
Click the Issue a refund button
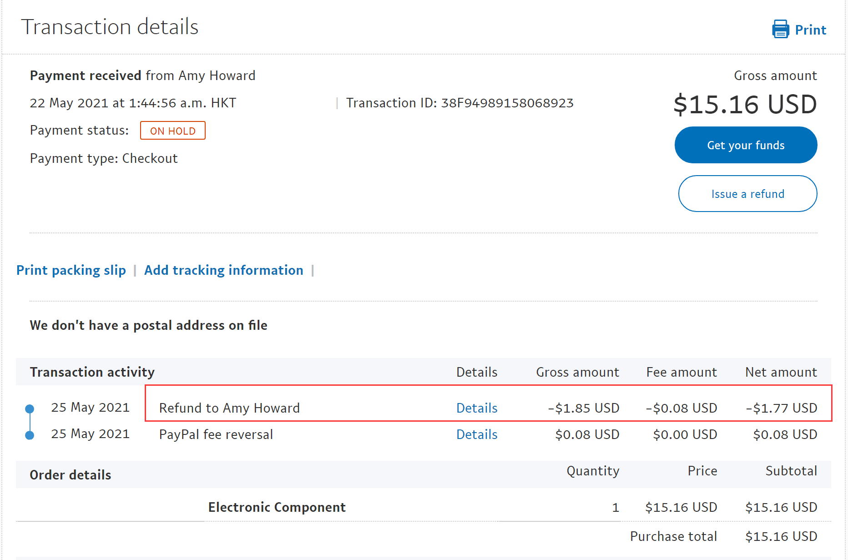(747, 194)
